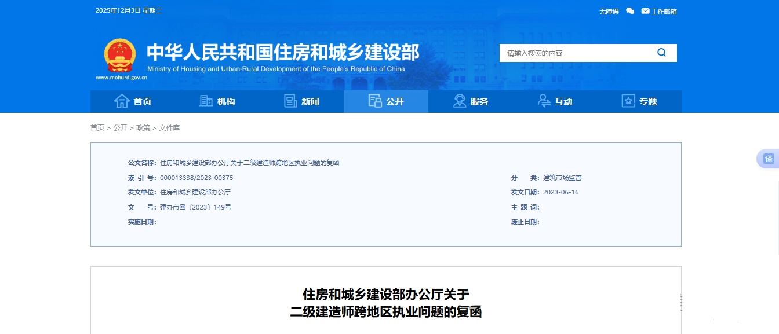Click the national emblem logo
779x334 pixels.
119,56
